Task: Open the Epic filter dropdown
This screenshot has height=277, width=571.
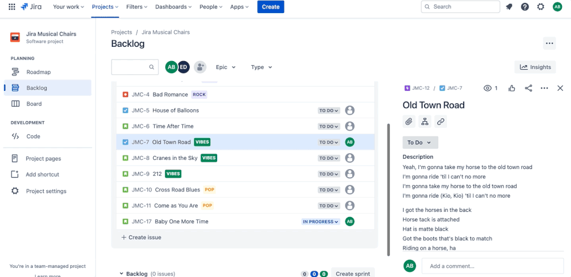Action: [x=226, y=67]
